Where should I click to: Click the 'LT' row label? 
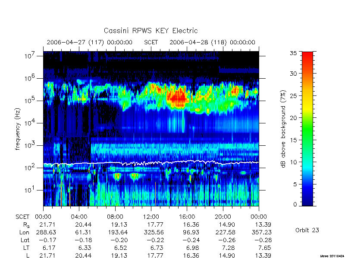(26, 248)
